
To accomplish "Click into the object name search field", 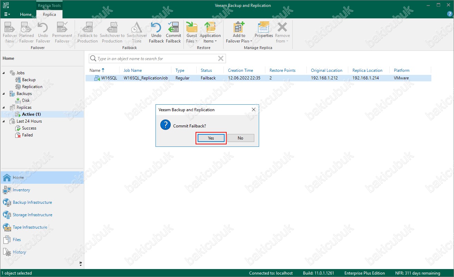I will (x=157, y=59).
